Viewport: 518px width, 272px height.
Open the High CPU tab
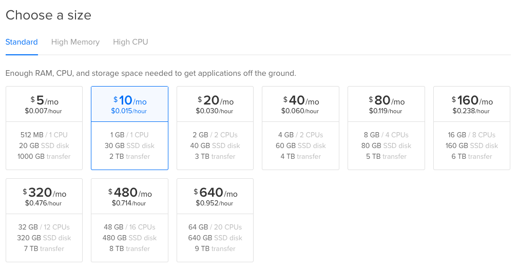130,42
